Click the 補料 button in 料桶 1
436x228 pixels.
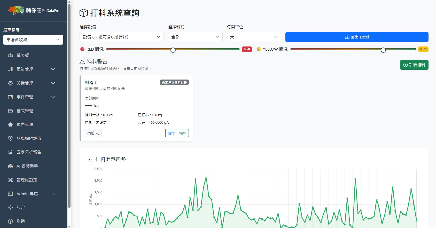pos(183,133)
